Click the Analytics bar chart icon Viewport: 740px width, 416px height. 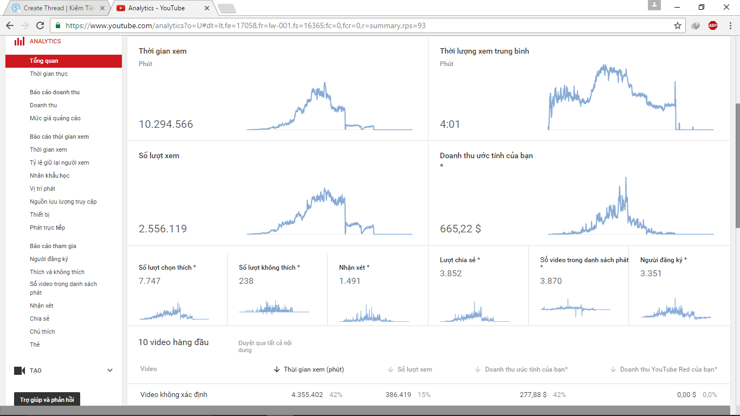coord(20,41)
